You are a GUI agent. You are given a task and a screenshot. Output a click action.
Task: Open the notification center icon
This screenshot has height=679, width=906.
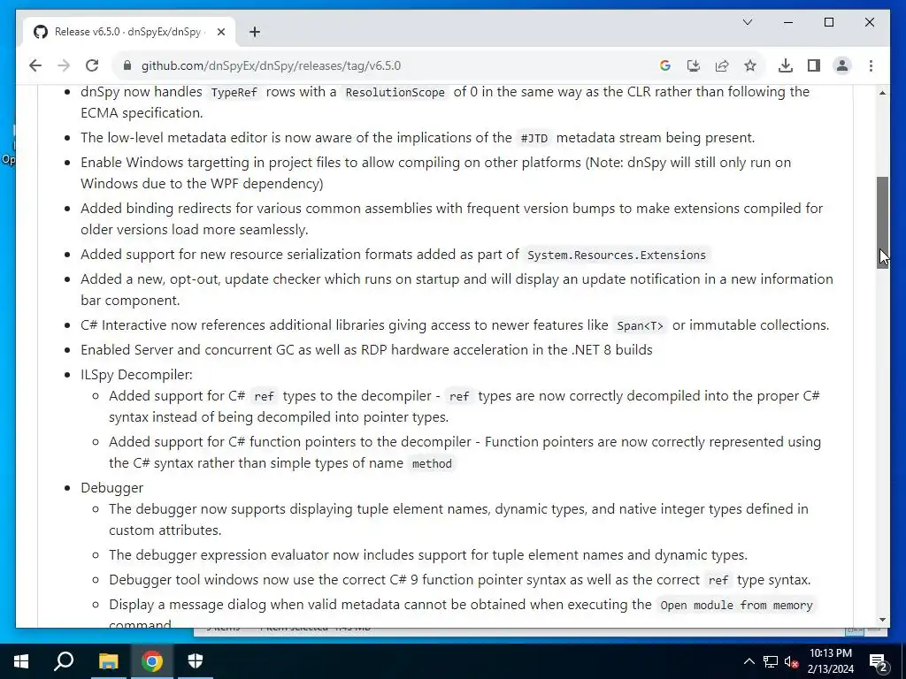[x=879, y=661]
